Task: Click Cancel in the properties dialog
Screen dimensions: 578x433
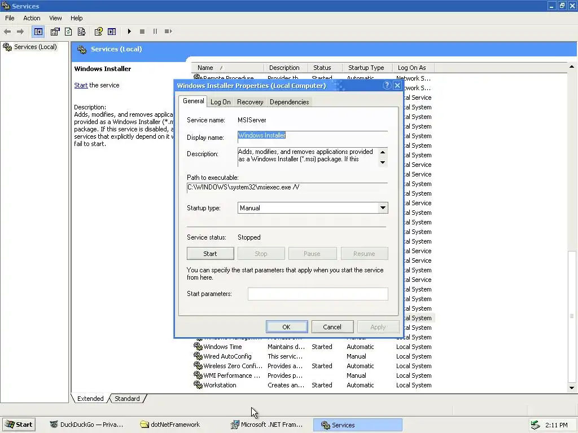Action: pos(332,327)
